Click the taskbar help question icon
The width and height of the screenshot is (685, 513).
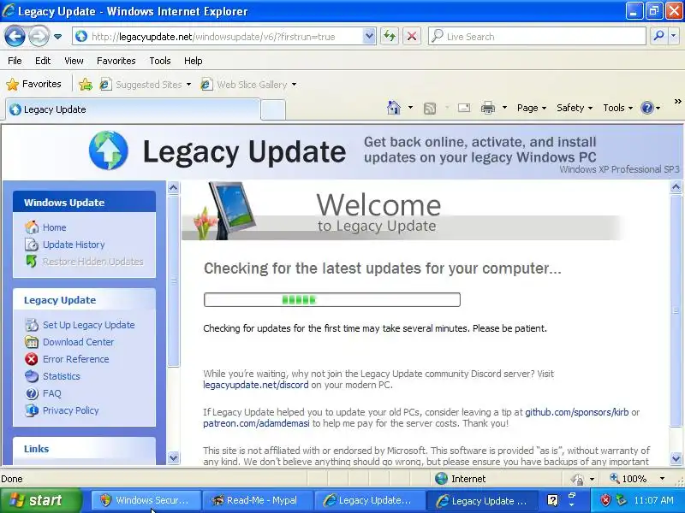552,500
